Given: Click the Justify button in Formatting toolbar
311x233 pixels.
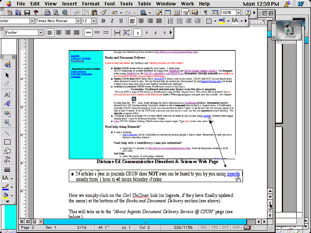Looking at the screenshot, I should (159, 21).
